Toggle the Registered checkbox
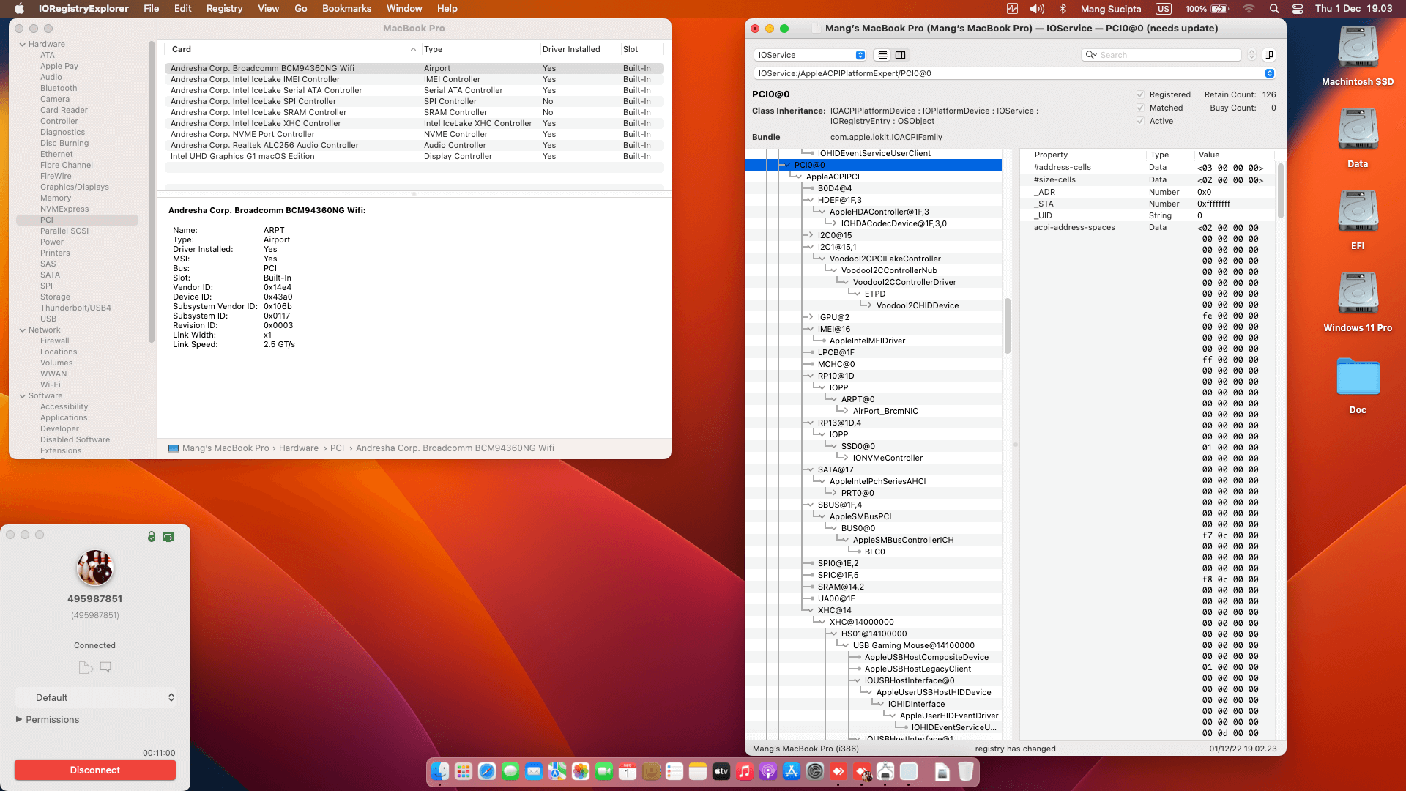The height and width of the screenshot is (791, 1406). click(1140, 94)
